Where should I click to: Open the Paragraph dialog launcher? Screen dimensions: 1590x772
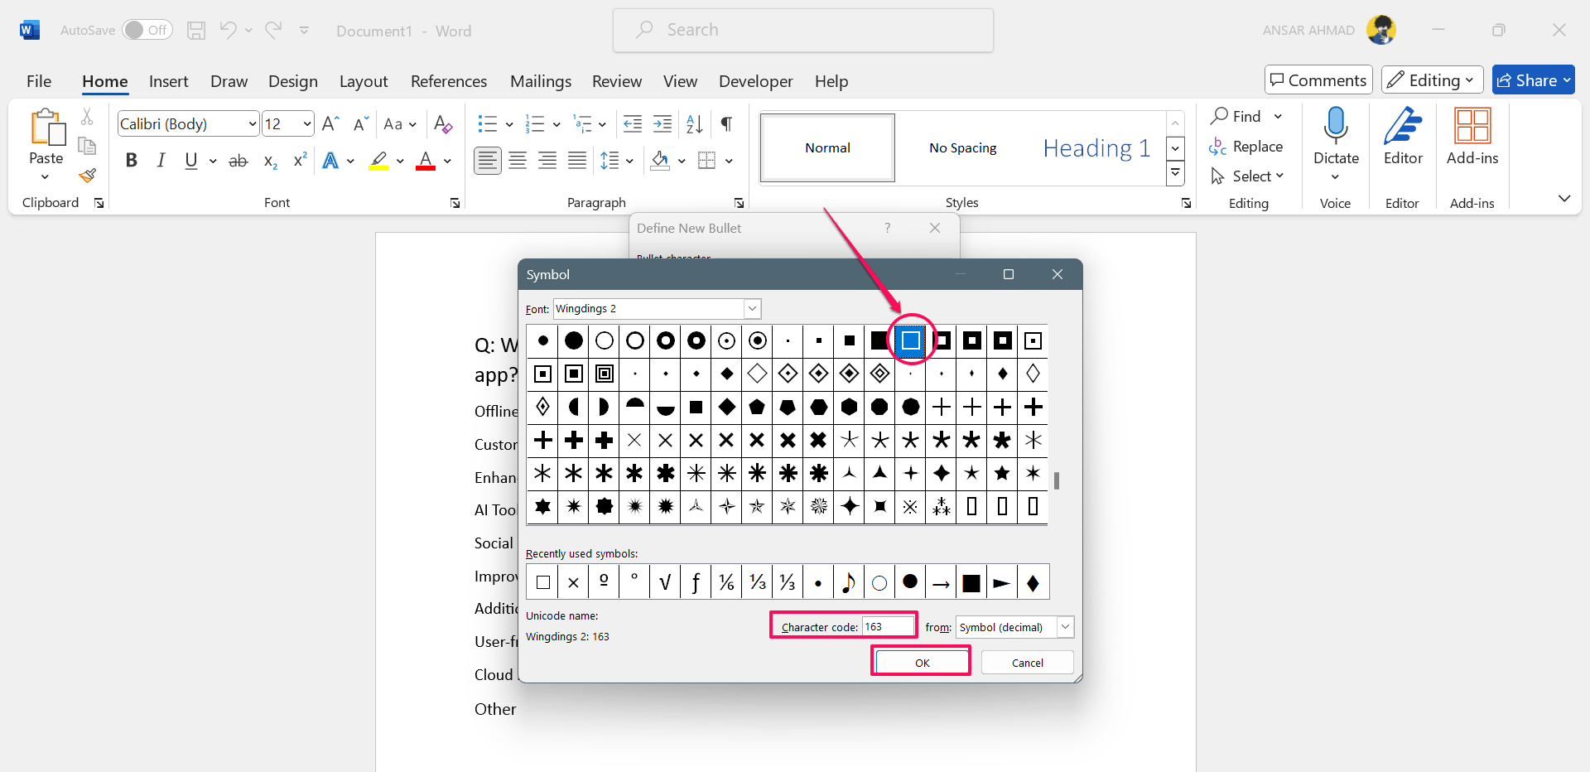point(739,203)
